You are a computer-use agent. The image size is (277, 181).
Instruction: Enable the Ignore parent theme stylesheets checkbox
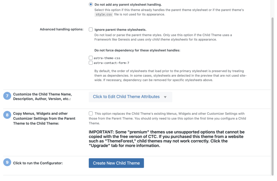coord(91,29)
